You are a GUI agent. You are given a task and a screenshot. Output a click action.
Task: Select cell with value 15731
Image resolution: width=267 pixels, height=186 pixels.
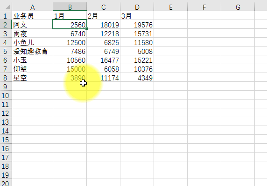coord(137,34)
